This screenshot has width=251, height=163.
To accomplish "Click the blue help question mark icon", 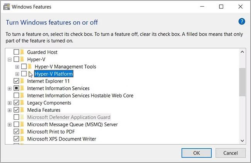I will point(242,21).
